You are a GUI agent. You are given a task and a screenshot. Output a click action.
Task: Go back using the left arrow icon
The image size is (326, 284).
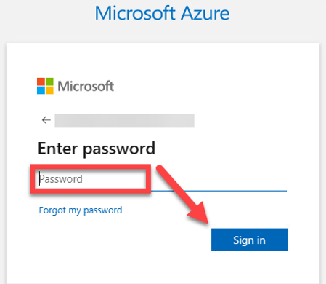pos(46,120)
